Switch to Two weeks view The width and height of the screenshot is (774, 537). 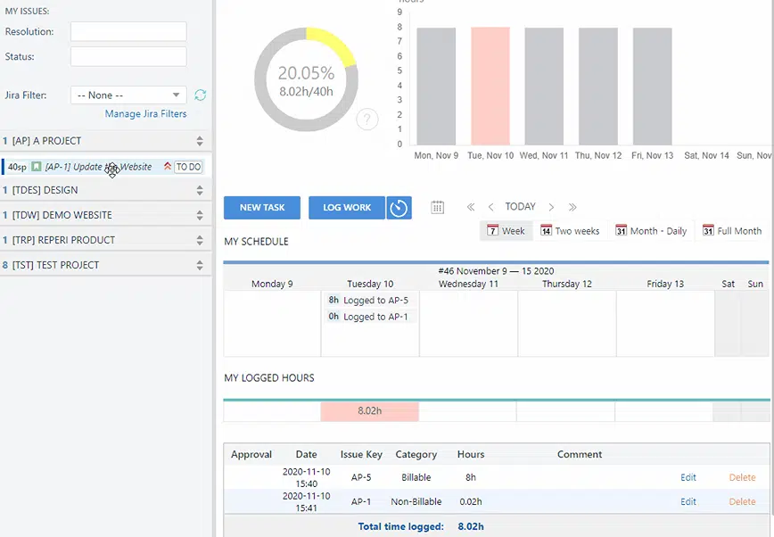tap(570, 231)
